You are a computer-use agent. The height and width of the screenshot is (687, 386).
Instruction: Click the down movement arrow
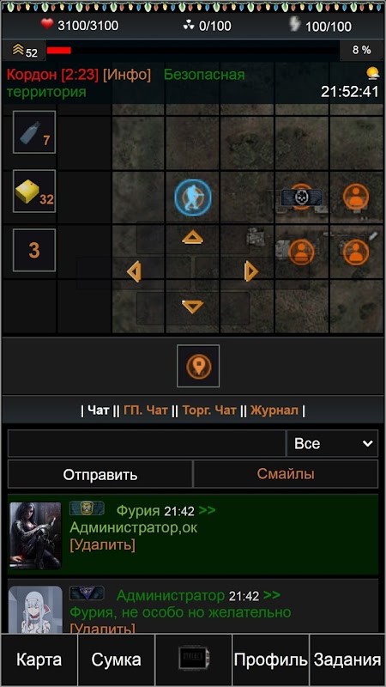[192, 307]
